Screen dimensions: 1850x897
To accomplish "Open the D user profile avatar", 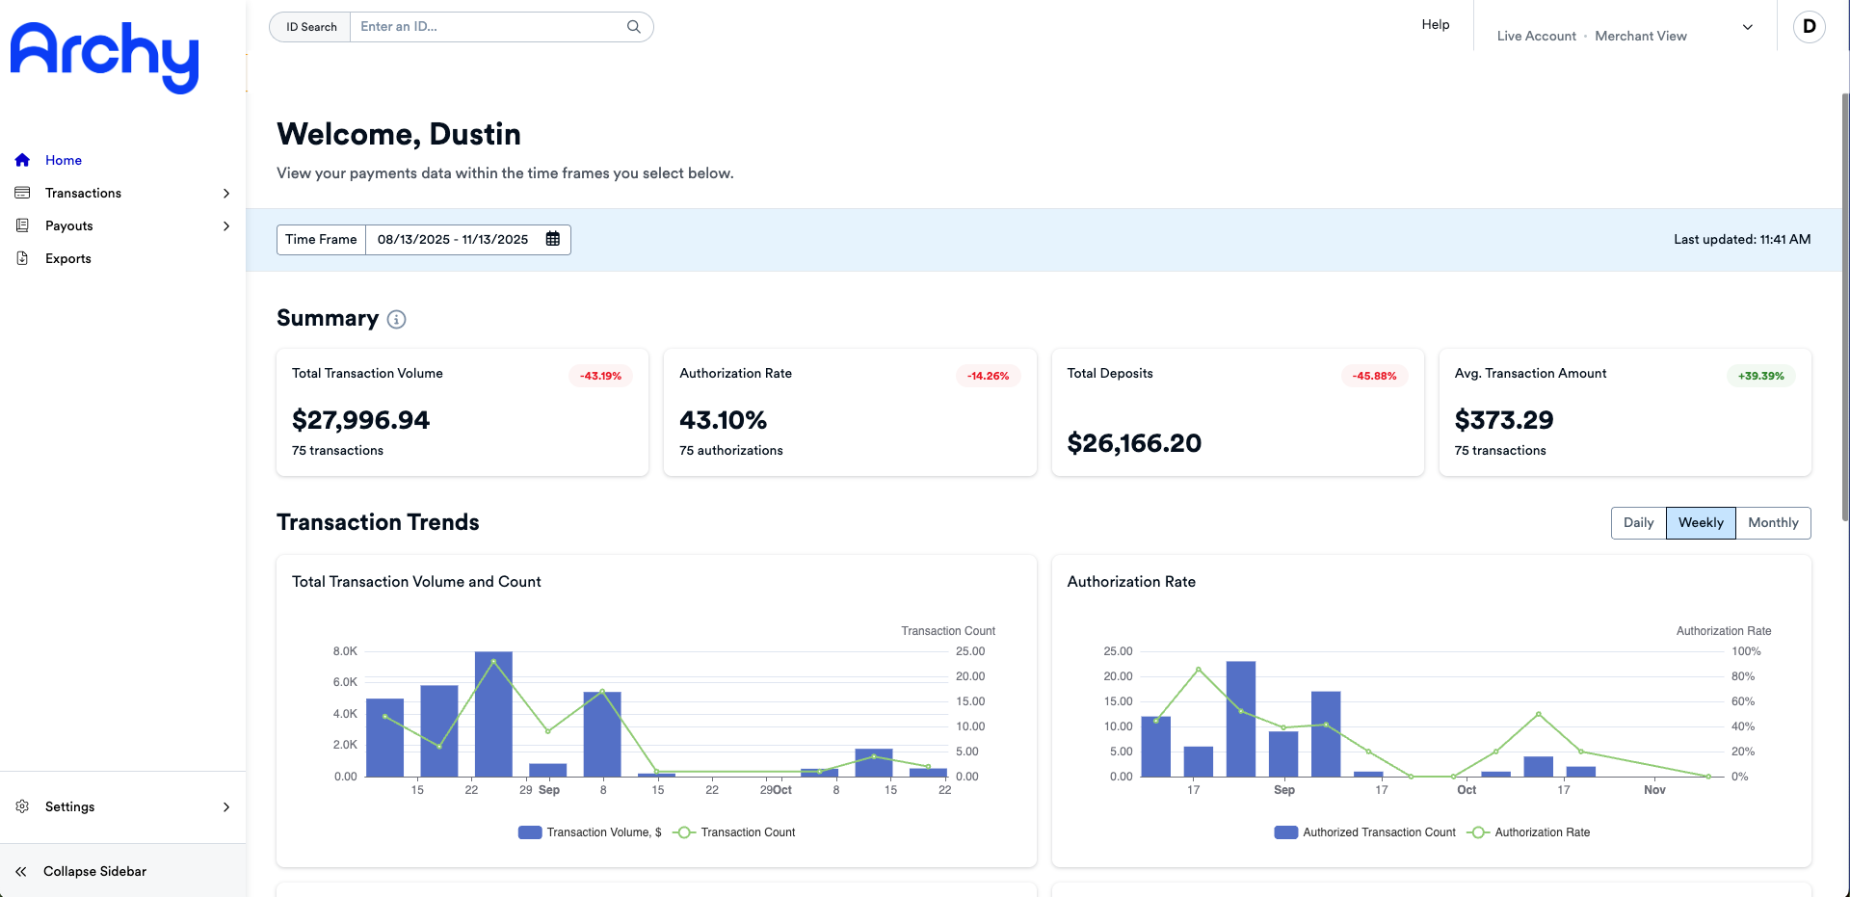I will 1809,26.
